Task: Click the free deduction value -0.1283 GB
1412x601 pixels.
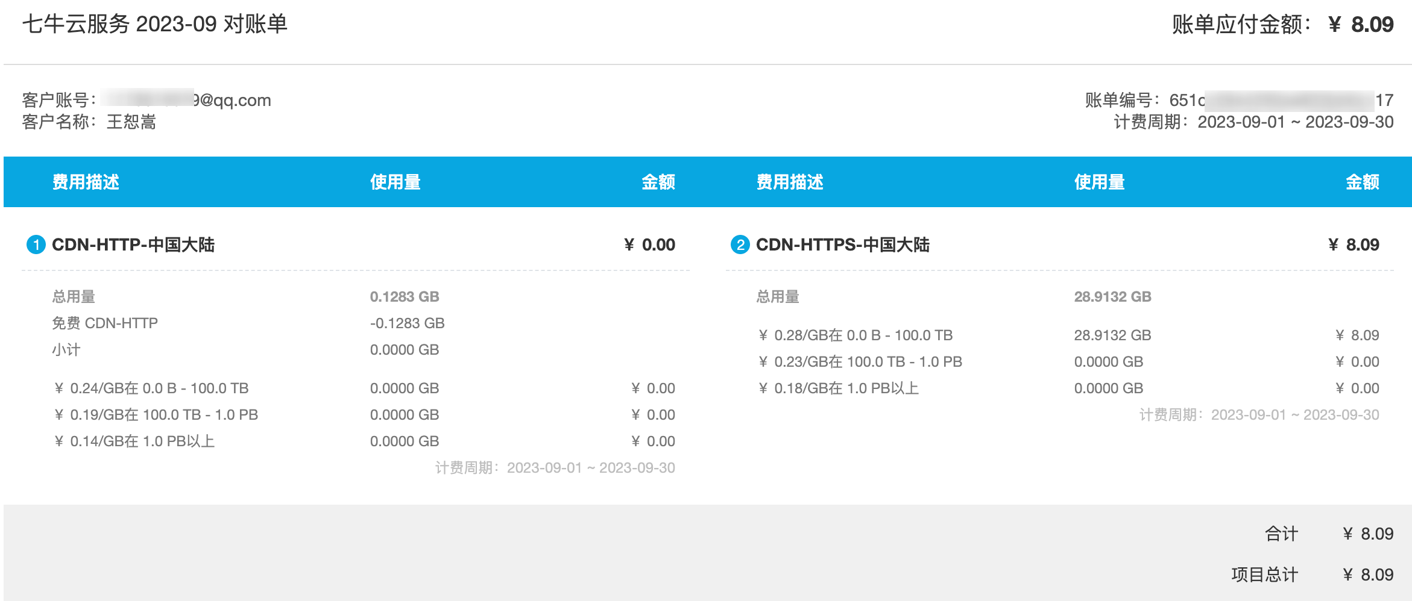Action: (408, 323)
